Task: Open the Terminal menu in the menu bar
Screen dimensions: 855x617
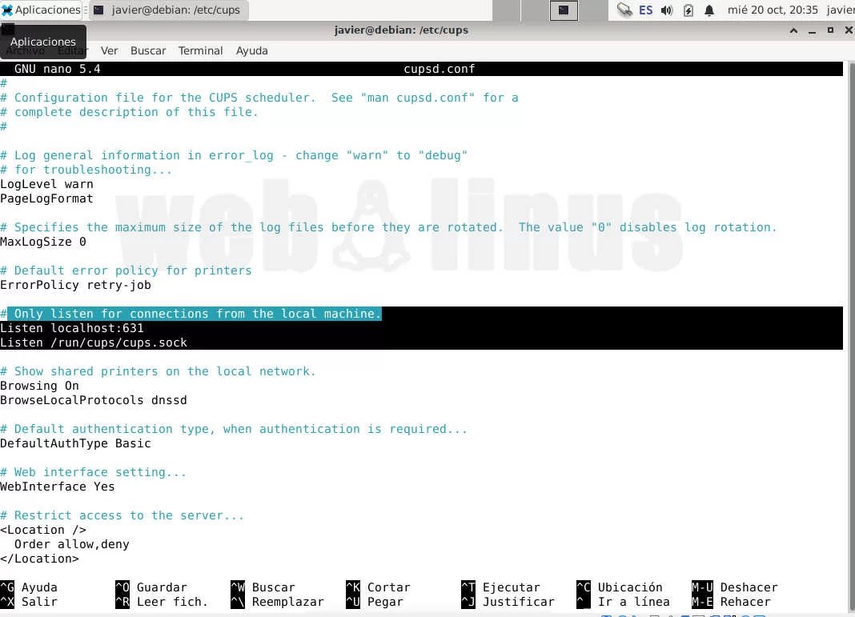Action: 199,50
